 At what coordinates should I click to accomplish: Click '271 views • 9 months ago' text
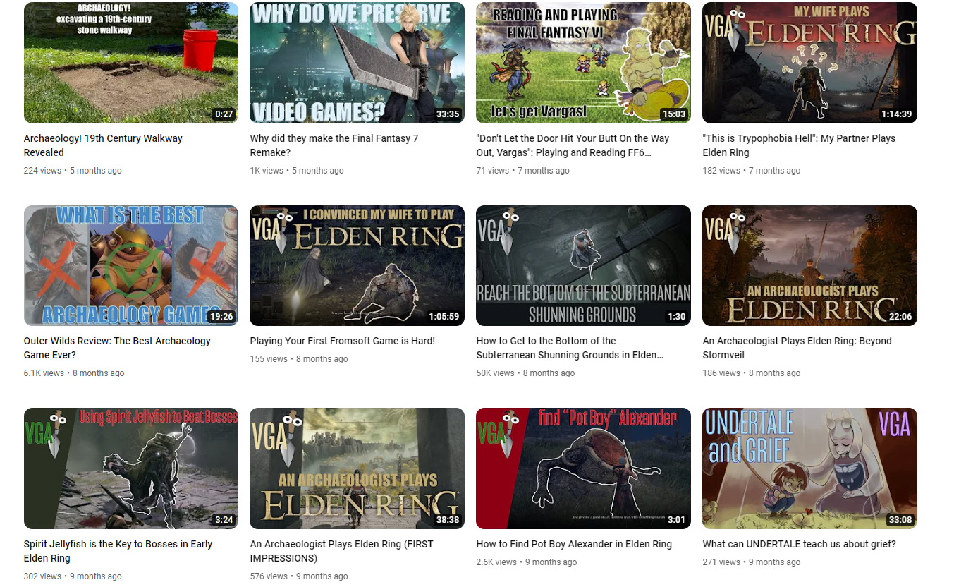click(752, 562)
